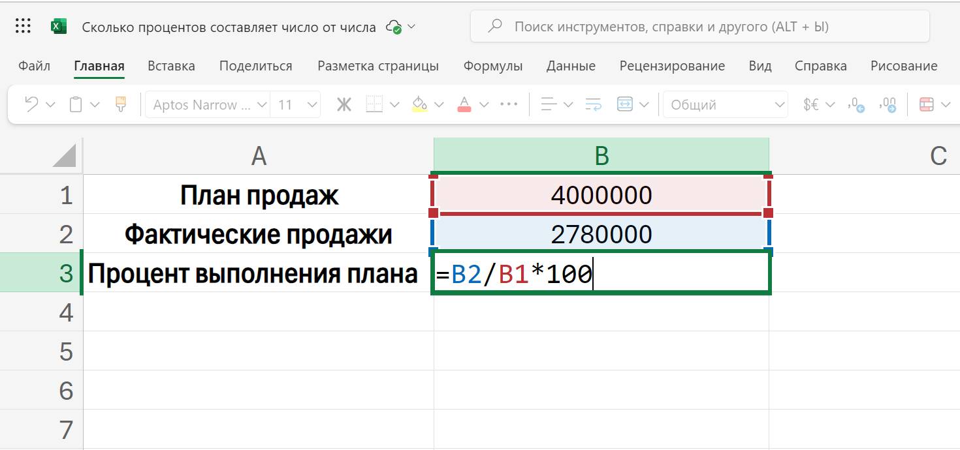Open the Поделиться tab

click(256, 66)
